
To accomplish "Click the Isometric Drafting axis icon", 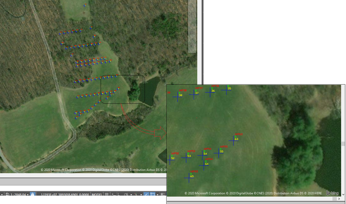I will (136, 195).
